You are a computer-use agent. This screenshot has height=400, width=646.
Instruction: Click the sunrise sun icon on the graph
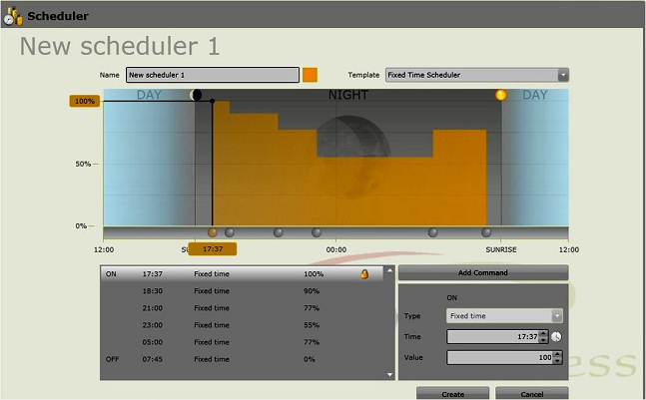pyautogui.click(x=501, y=95)
